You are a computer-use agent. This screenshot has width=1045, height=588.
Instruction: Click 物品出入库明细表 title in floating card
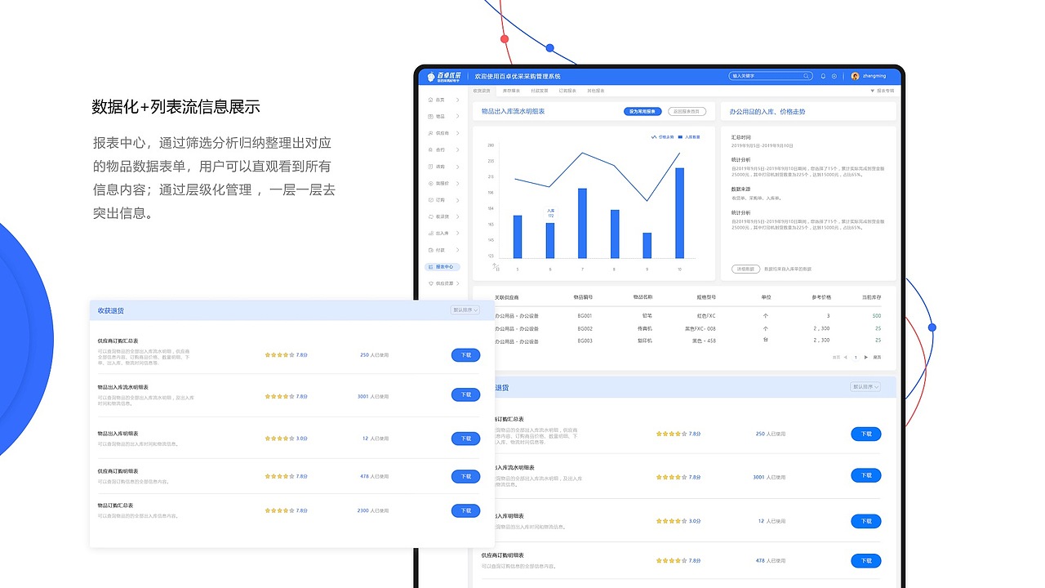pos(118,434)
